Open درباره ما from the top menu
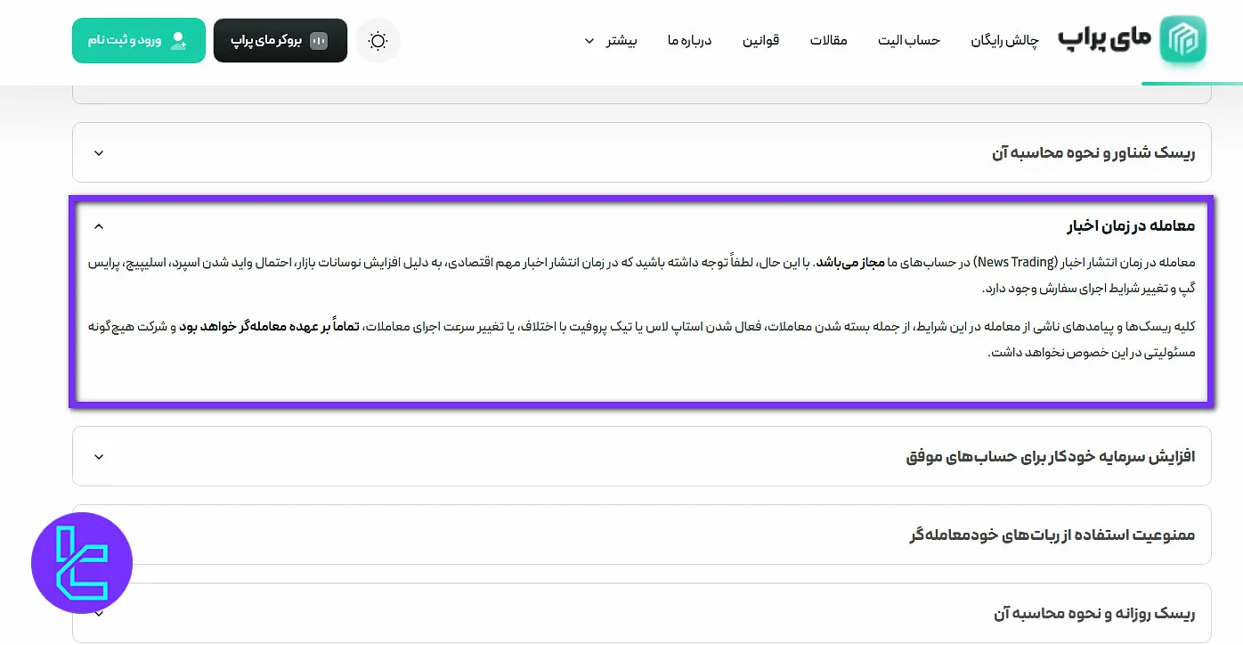 coord(688,40)
